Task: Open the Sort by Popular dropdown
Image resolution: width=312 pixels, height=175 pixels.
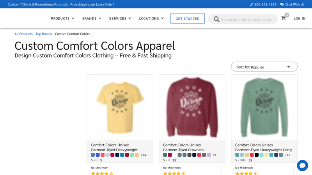Action: coord(264,66)
